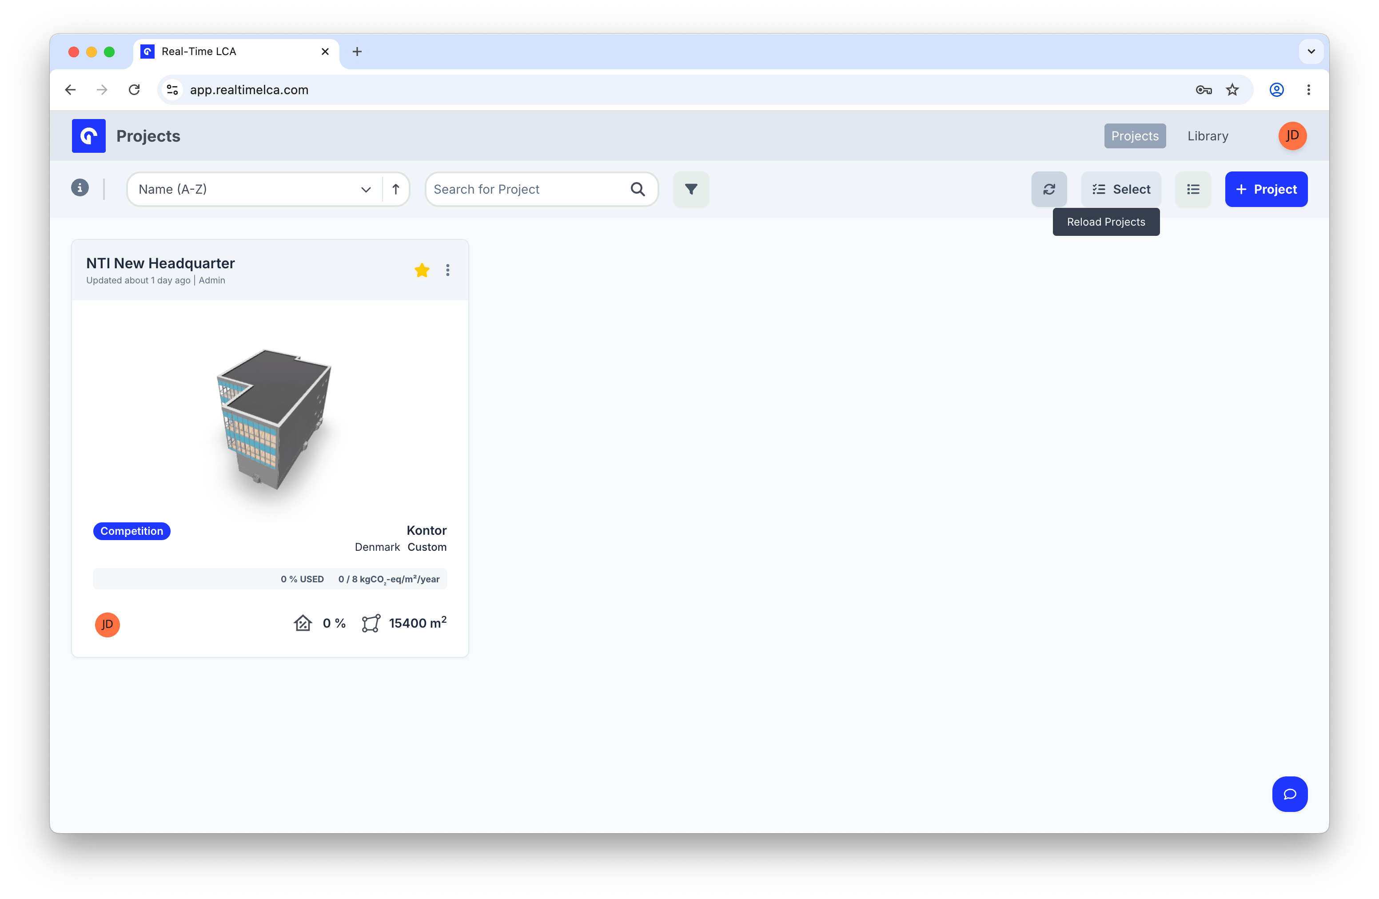
Task: Click the 'Updated about 1 day ago' text
Action: point(139,280)
